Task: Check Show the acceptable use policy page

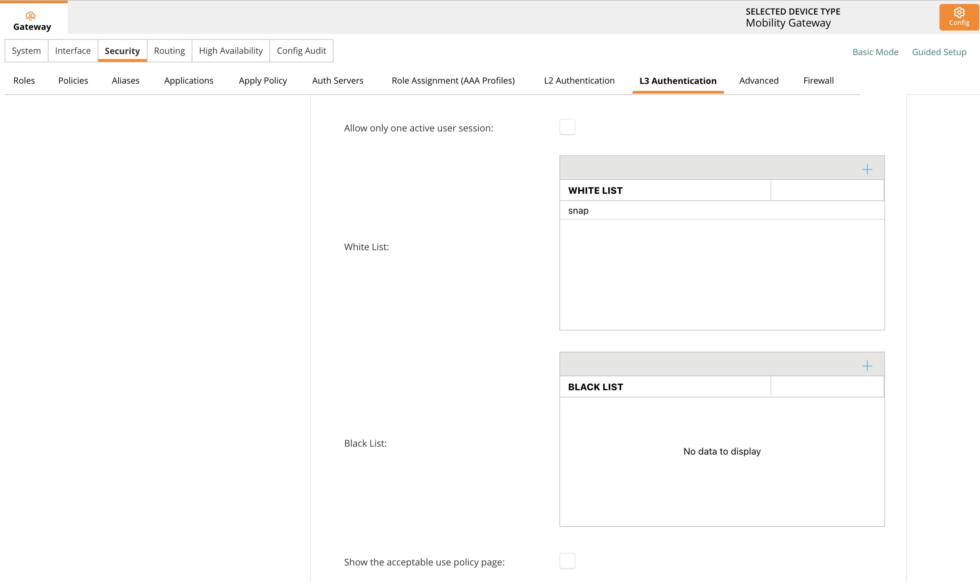Action: [567, 561]
